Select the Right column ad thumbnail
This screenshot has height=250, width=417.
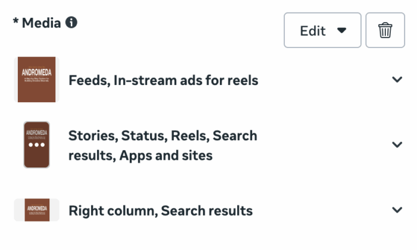pyautogui.click(x=36, y=210)
